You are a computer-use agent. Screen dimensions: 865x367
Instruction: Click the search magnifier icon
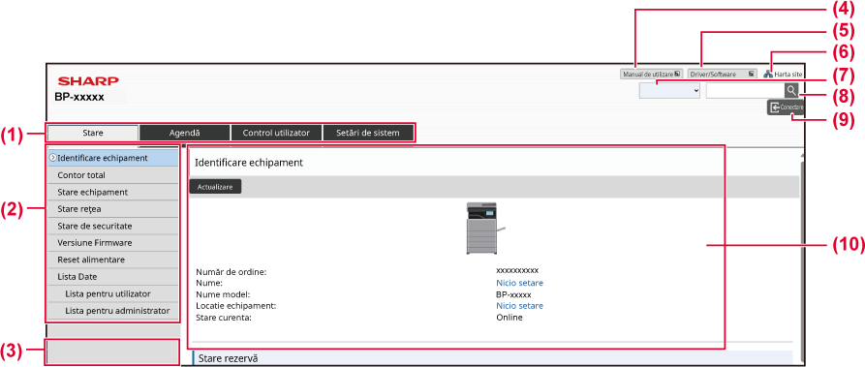pyautogui.click(x=791, y=90)
